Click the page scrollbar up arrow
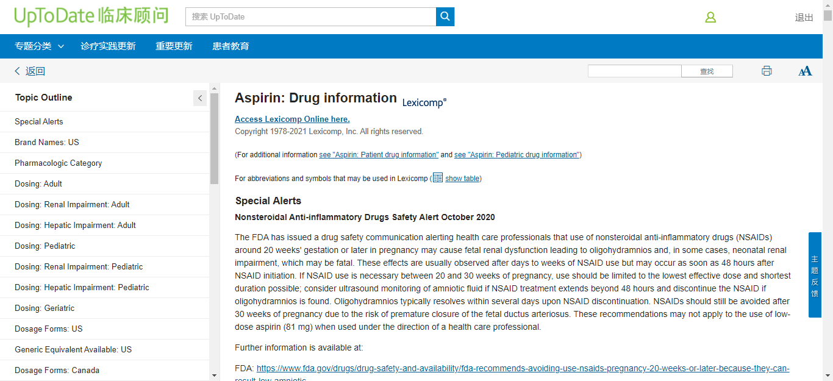The width and height of the screenshot is (833, 381). [828, 5]
